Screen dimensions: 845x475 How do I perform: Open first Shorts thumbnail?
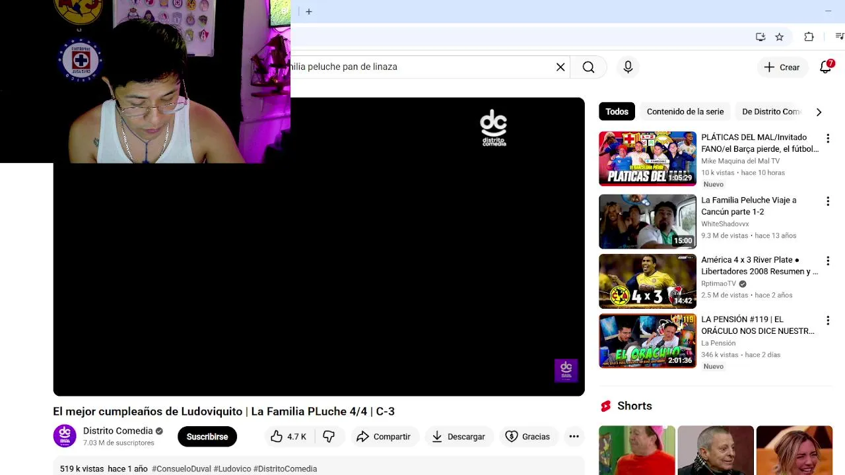click(x=636, y=451)
